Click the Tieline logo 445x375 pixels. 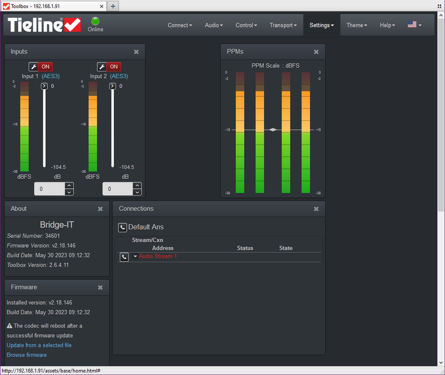[x=44, y=25]
